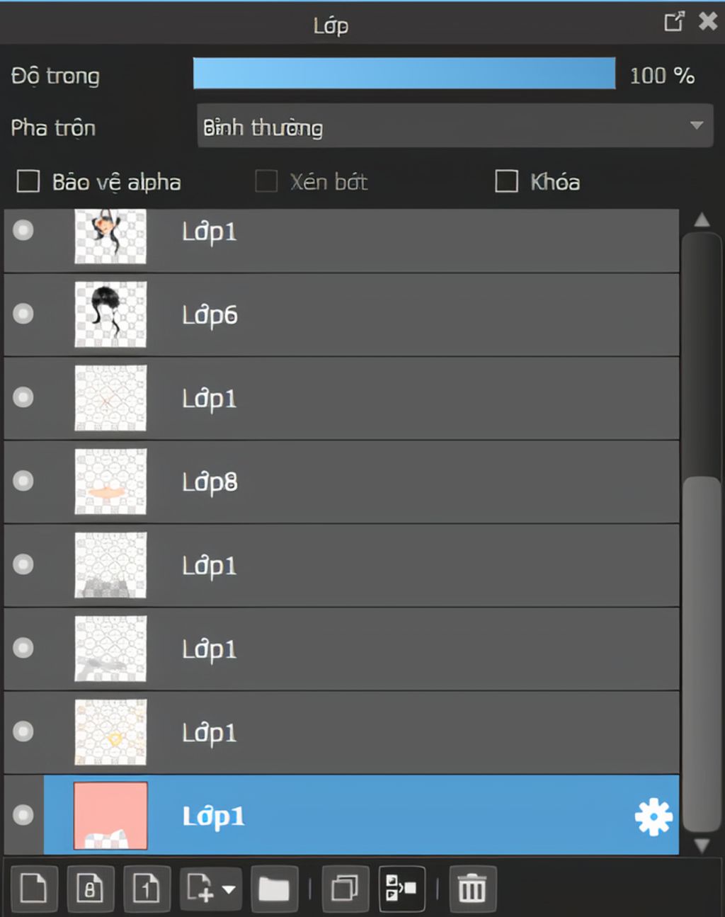The image size is (725, 917).
Task: Enable the Bảo vệ alpha checkbox
Action: tap(28, 181)
